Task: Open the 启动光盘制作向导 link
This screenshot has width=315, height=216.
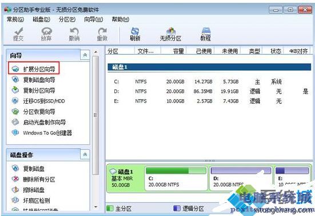Action: pos(45,123)
